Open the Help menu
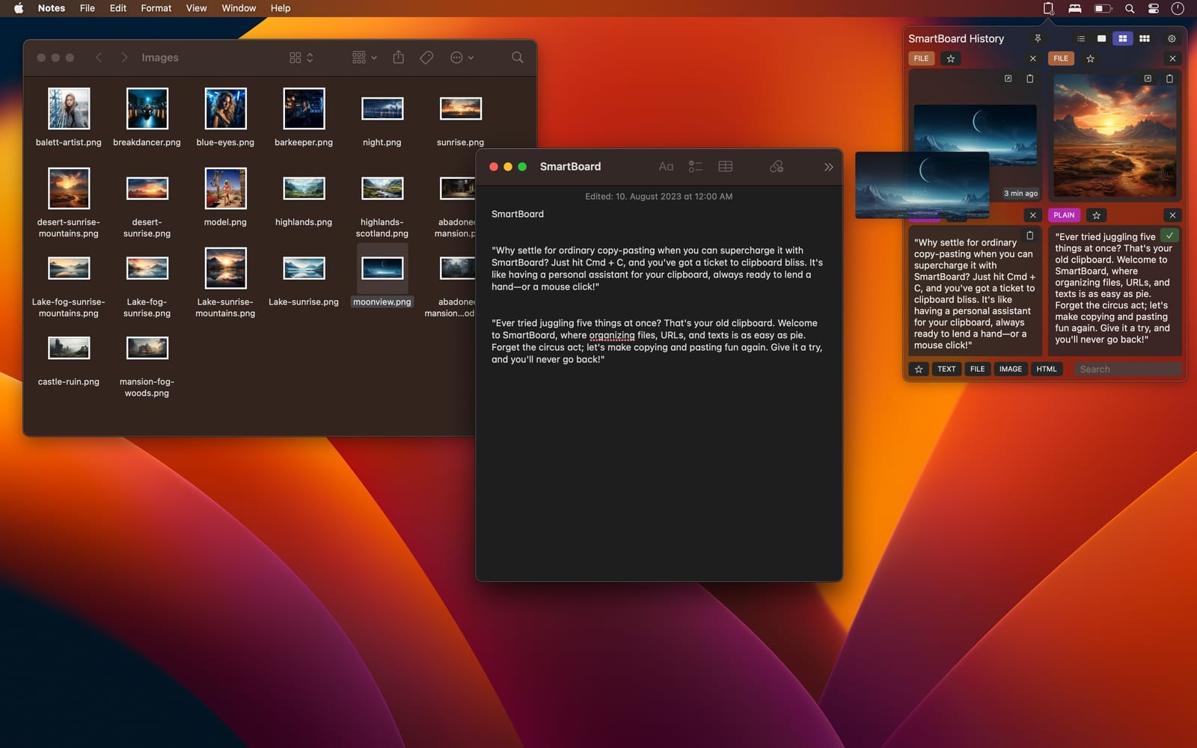 click(x=281, y=8)
